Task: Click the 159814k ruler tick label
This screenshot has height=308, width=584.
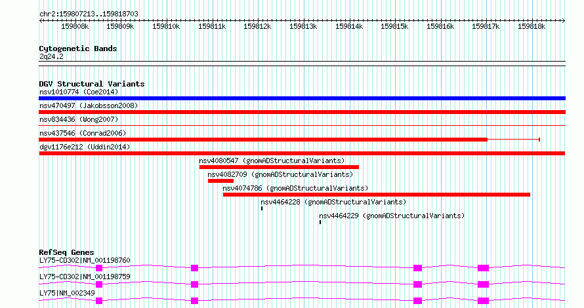Action: [349, 27]
